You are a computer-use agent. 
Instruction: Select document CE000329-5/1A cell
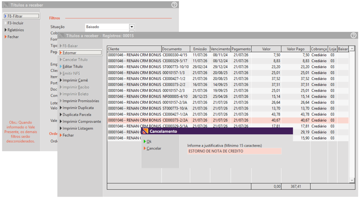click(175, 126)
